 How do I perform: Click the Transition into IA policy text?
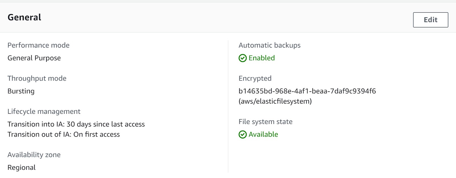coord(76,124)
